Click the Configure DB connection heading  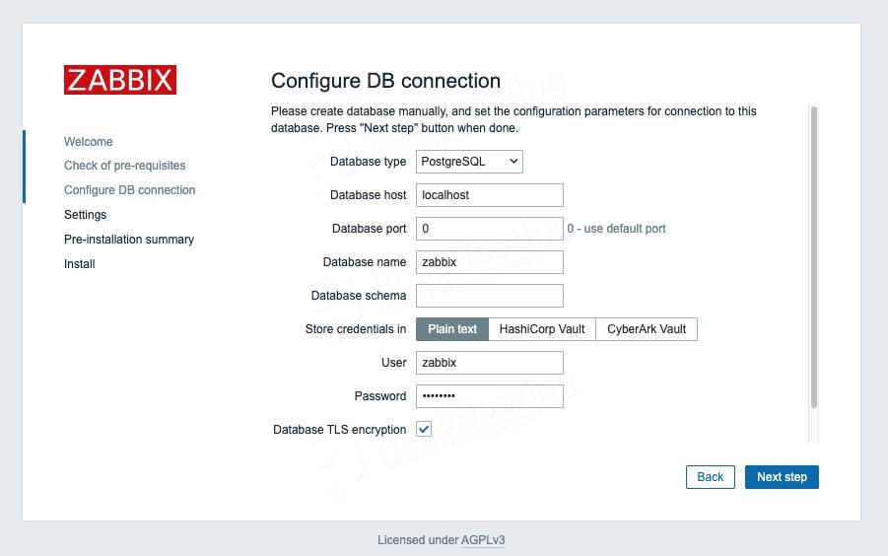(x=385, y=81)
